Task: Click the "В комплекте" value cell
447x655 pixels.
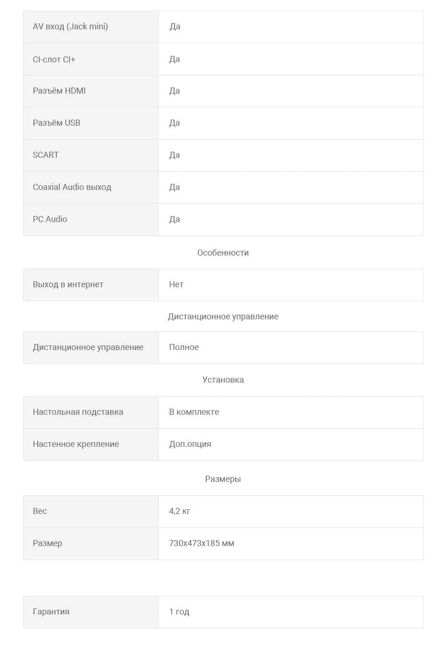Action: pyautogui.click(x=194, y=412)
